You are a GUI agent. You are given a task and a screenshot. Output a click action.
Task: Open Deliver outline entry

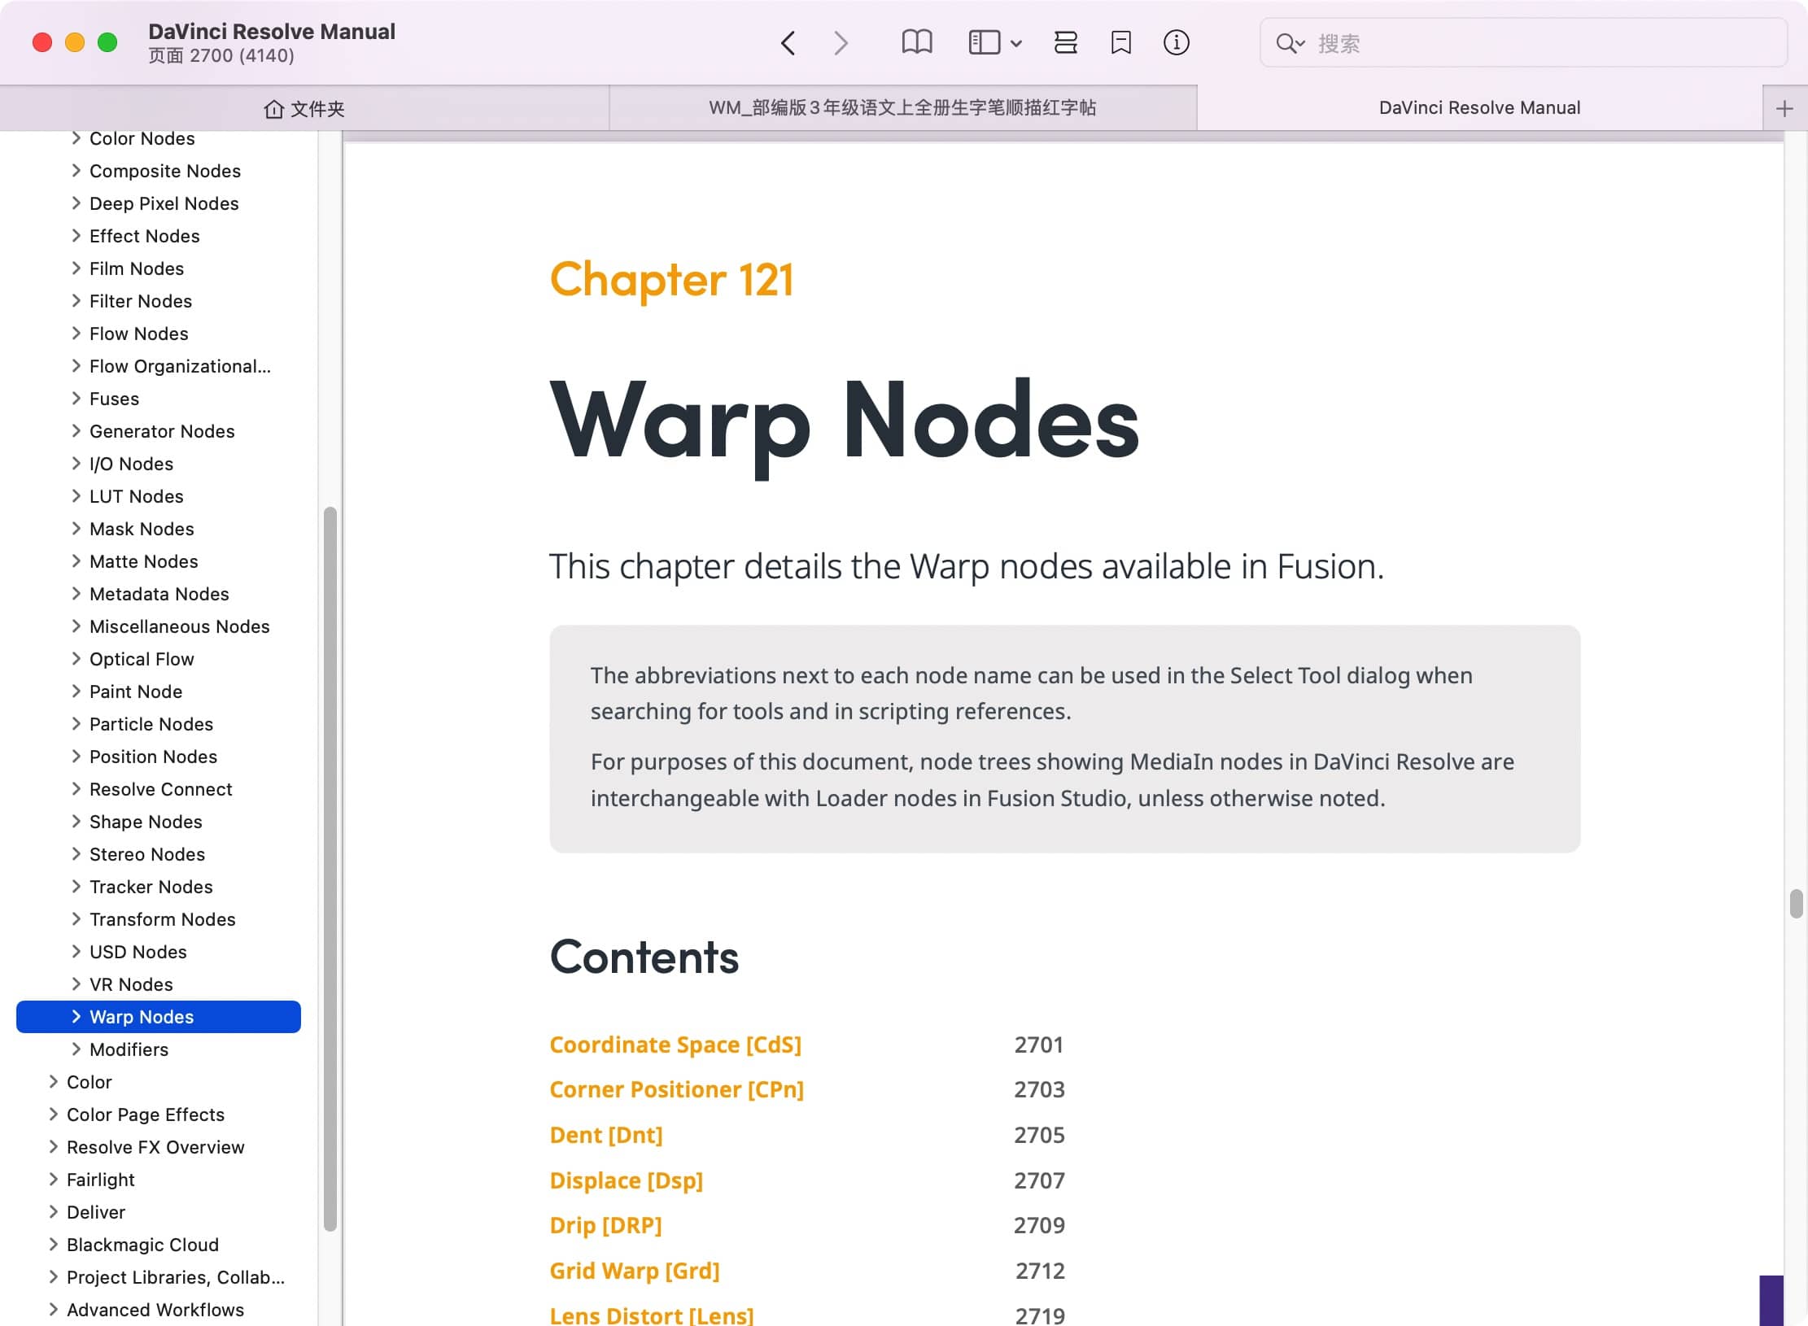pyautogui.click(x=95, y=1212)
